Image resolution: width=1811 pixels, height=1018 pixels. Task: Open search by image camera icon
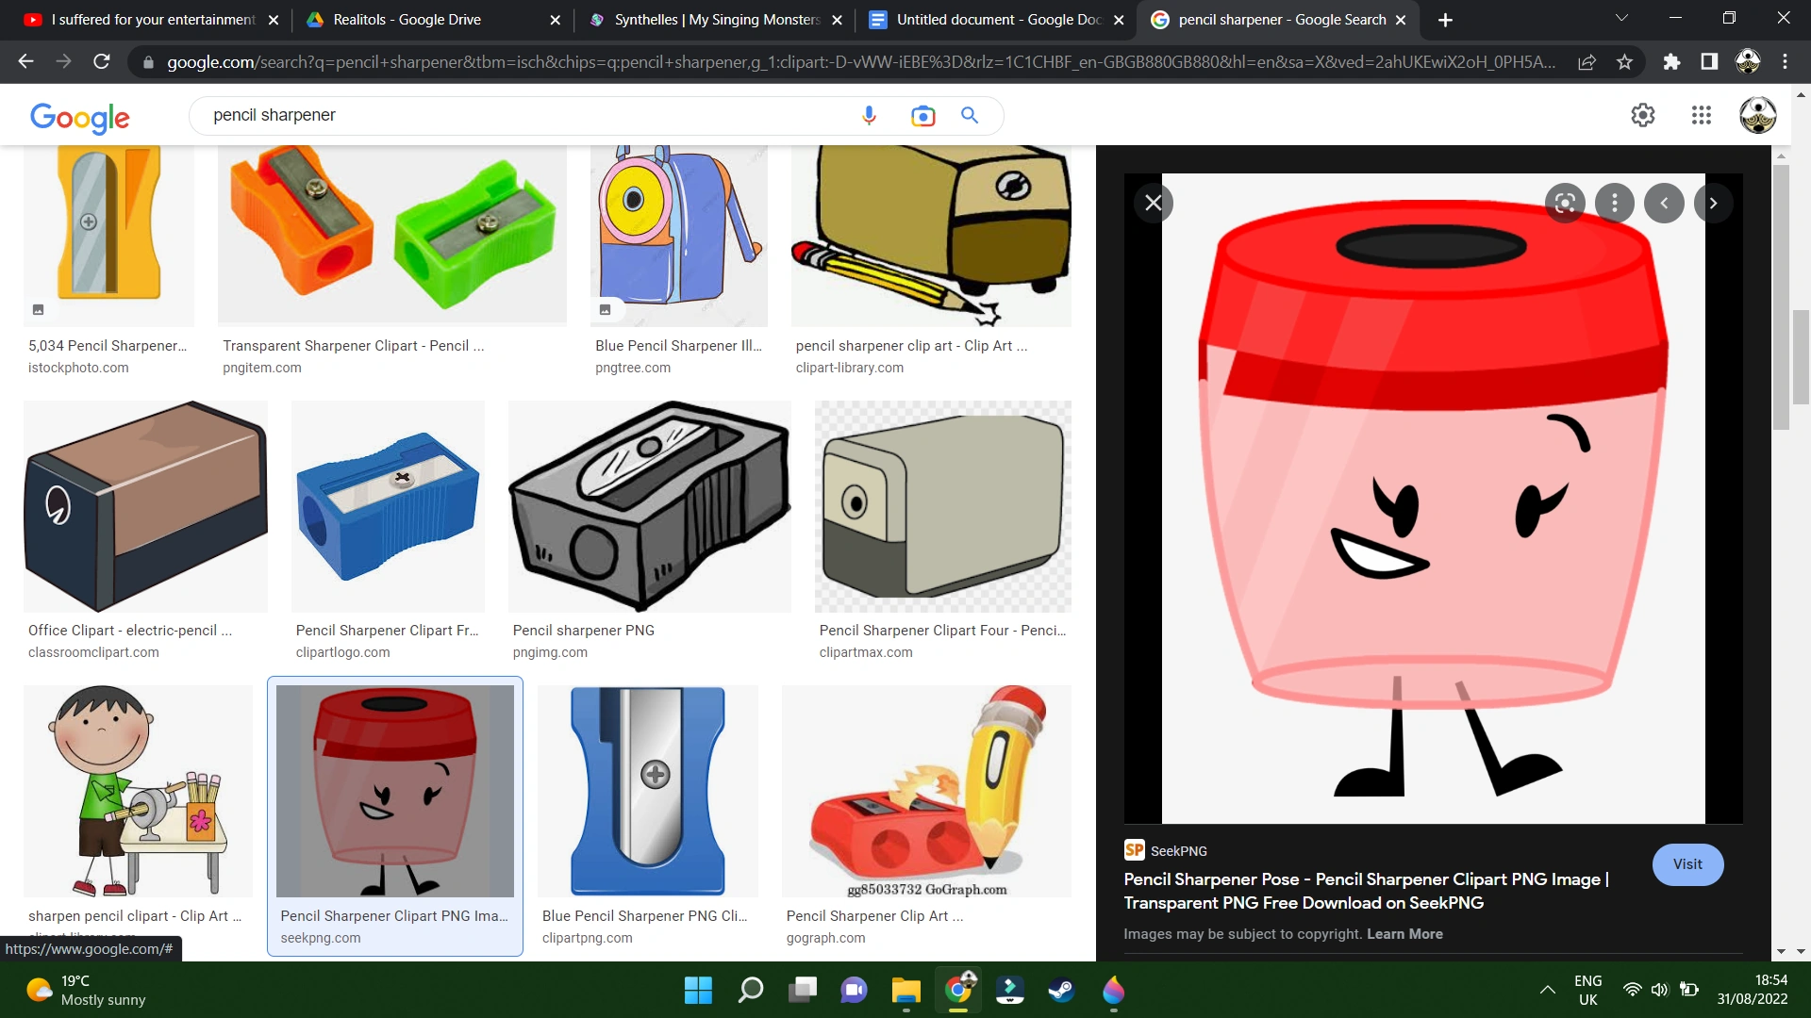pos(922,115)
